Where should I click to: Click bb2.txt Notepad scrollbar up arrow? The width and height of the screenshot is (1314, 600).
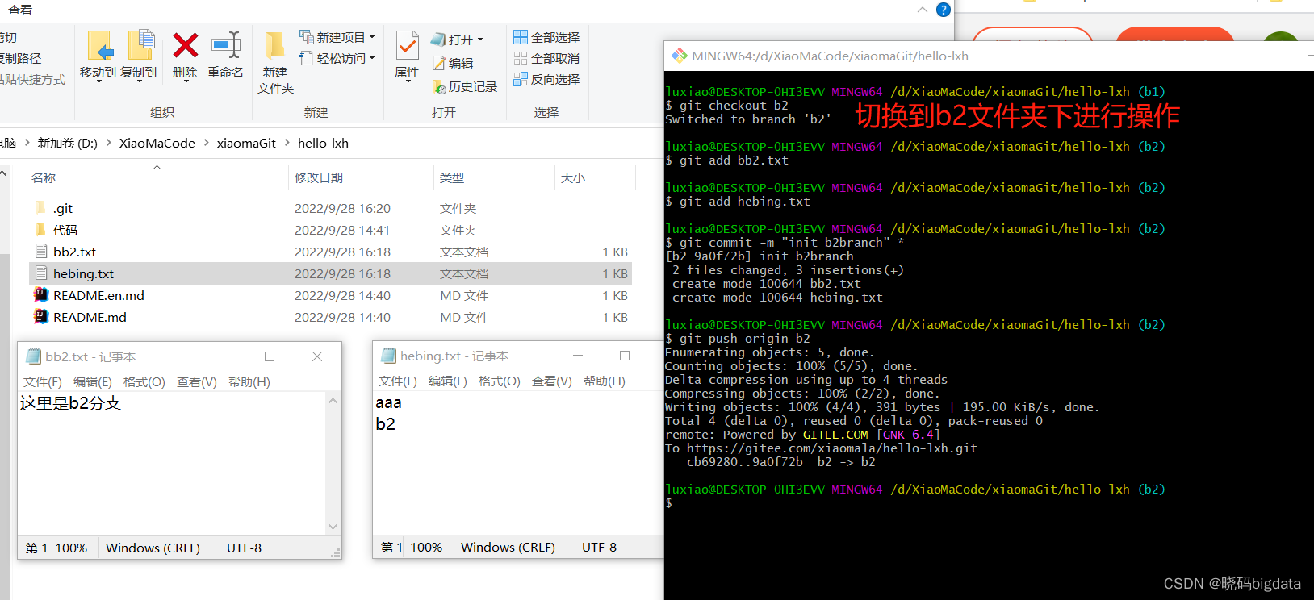tap(333, 400)
